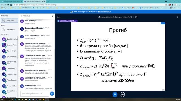Screen dimensions: 181x101
Task: Make the presentation fullscreen
Action: [x=164, y=90]
